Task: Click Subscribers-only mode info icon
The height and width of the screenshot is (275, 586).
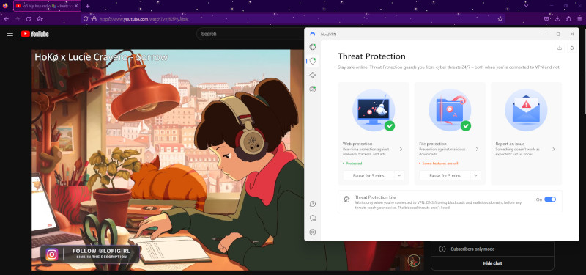Action: point(442,249)
